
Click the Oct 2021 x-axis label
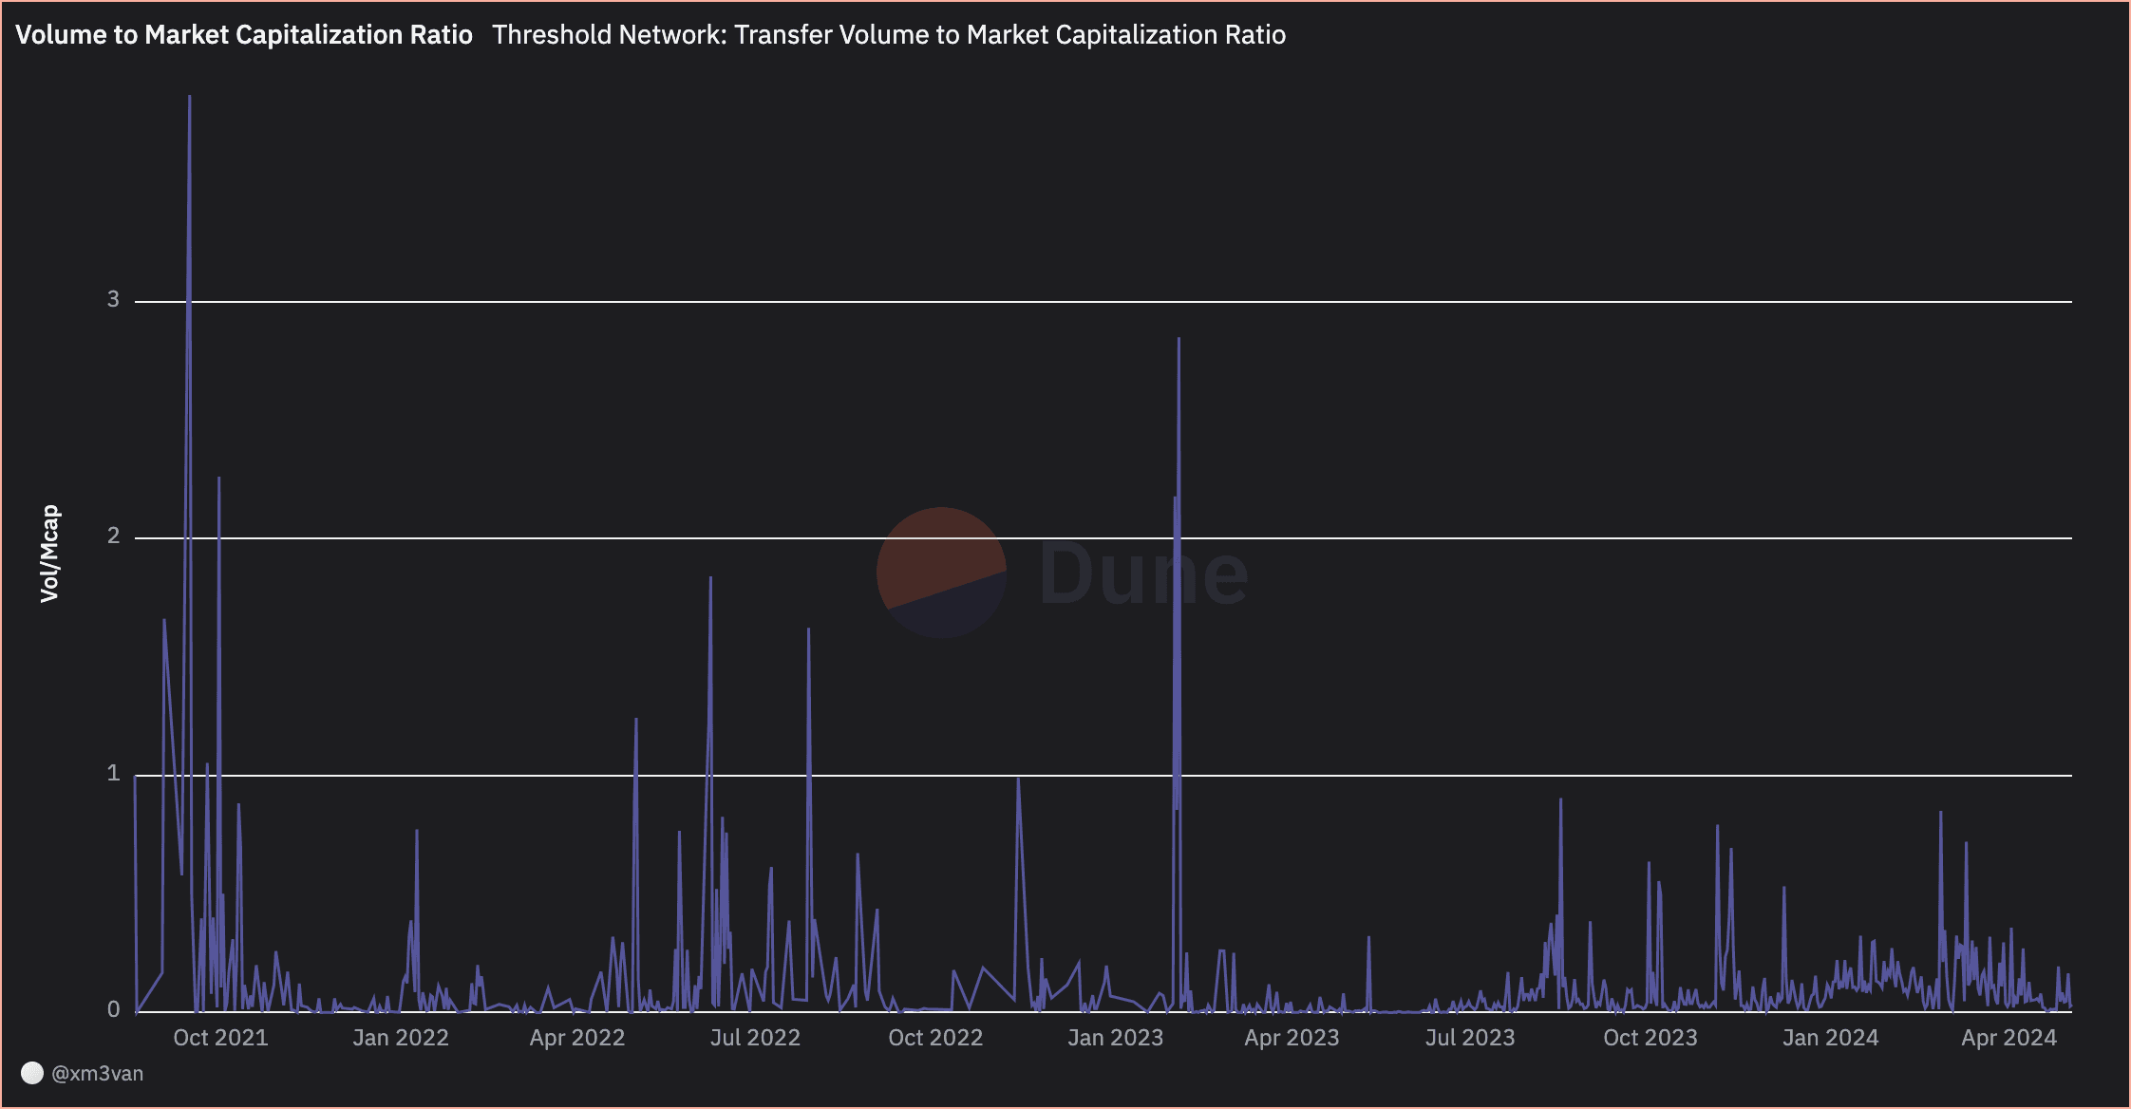click(x=220, y=1038)
